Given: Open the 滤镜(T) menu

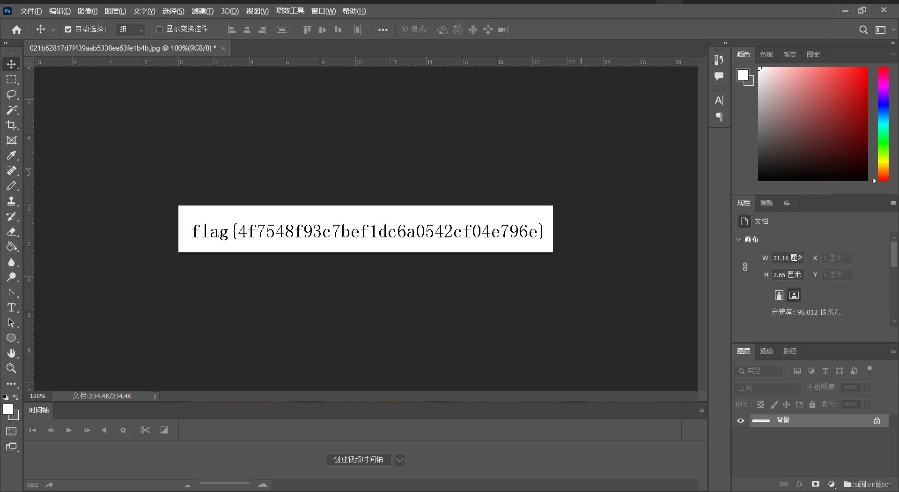Looking at the screenshot, I should pos(202,11).
